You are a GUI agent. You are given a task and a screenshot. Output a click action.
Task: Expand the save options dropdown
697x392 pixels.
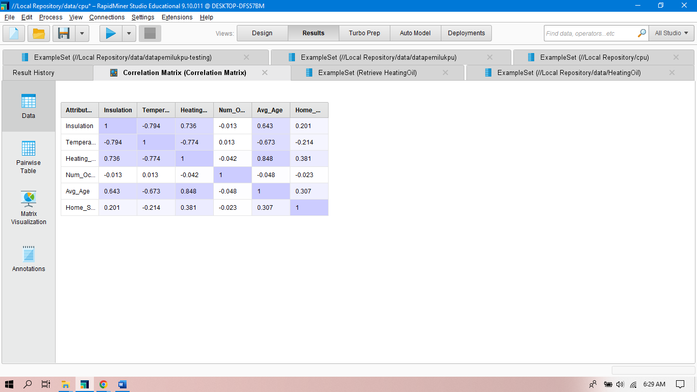(x=82, y=33)
